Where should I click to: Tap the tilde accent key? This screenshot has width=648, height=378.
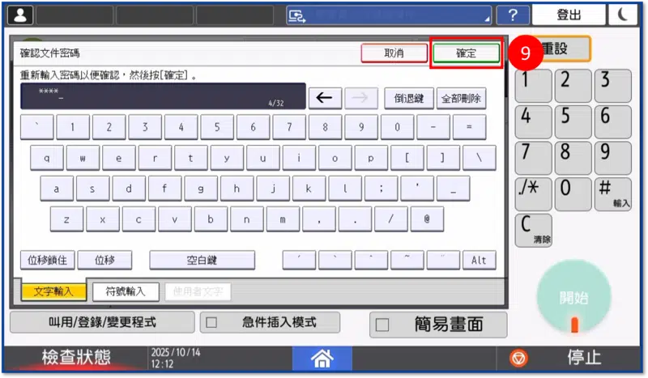tap(407, 260)
